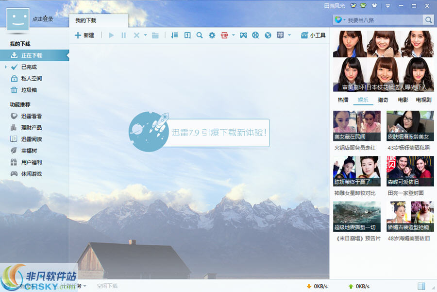Open the 陈妍希终于赢了 thumbnail
The width and height of the screenshot is (437, 292).
(x=357, y=171)
